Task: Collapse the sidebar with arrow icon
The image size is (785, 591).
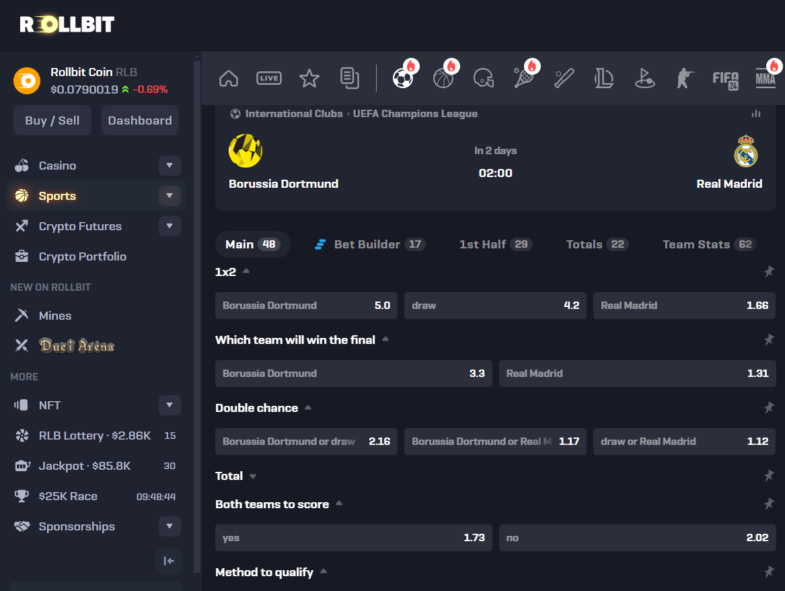Action: (x=169, y=561)
